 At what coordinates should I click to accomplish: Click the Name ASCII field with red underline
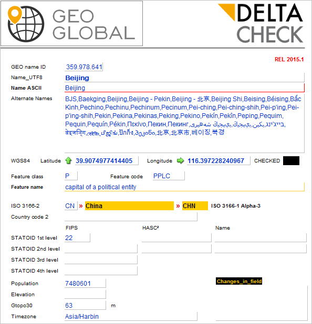(184, 88)
